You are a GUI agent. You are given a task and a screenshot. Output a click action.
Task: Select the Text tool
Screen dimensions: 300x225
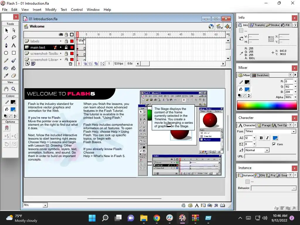click(14, 45)
